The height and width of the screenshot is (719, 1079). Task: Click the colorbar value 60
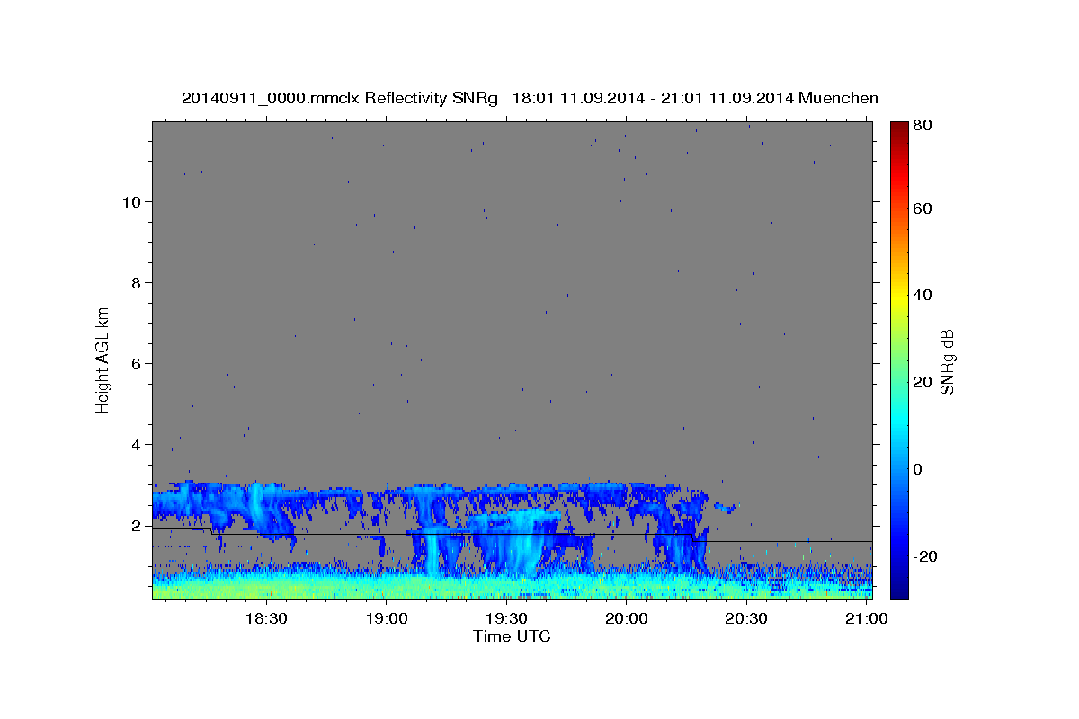924,209
